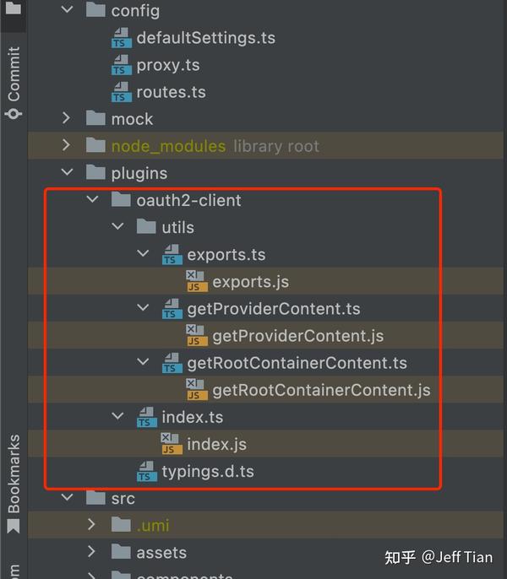Click the defaultSettings.ts TypeScript file icon
The height and width of the screenshot is (579, 507).
click(x=122, y=38)
